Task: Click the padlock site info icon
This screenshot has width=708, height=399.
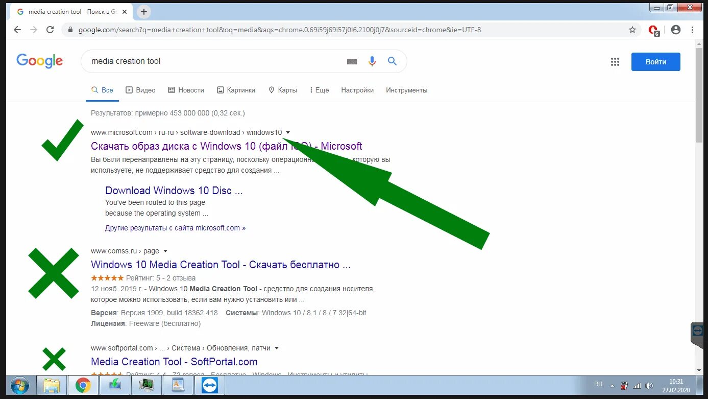Action: click(x=71, y=30)
